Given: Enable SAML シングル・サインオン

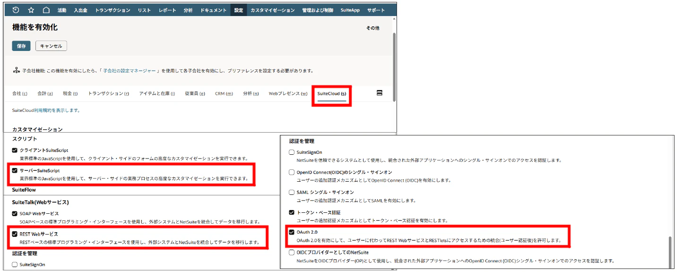Looking at the screenshot, I should [x=292, y=192].
